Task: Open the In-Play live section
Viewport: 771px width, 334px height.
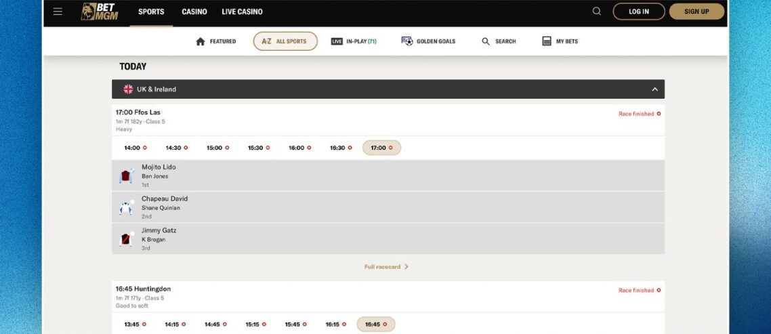Action: (354, 41)
